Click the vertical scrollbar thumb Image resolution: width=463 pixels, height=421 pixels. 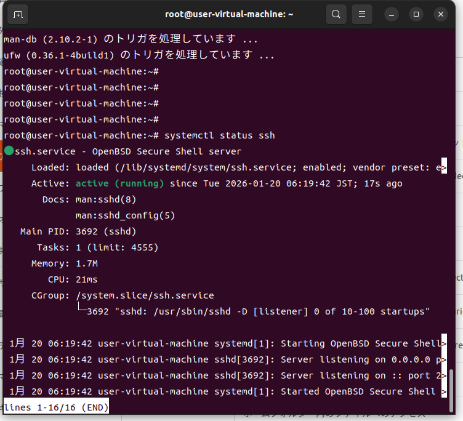point(451,388)
